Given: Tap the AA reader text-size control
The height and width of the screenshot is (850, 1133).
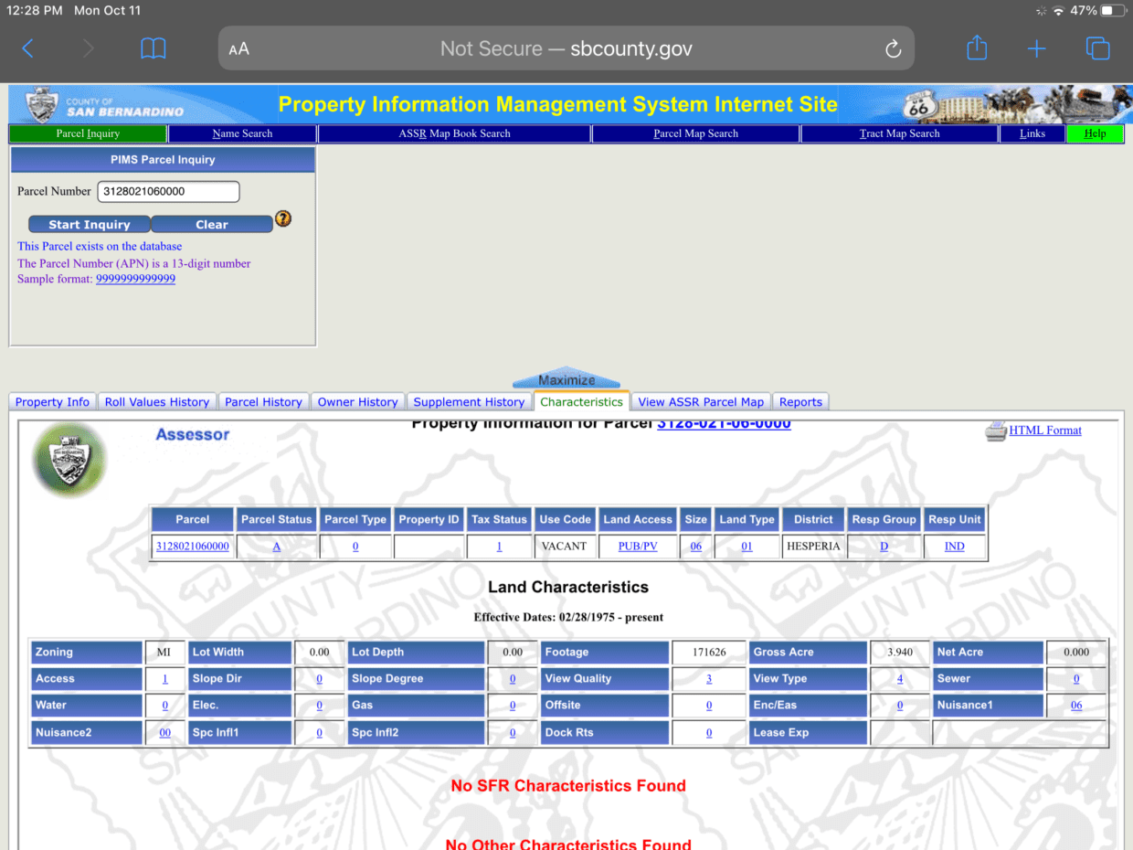Looking at the screenshot, I should pos(238,49).
